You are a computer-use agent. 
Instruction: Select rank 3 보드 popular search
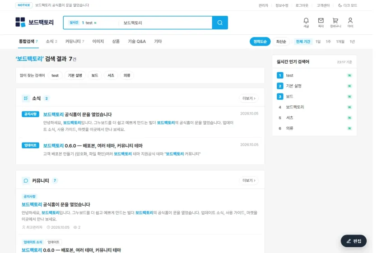point(314,97)
